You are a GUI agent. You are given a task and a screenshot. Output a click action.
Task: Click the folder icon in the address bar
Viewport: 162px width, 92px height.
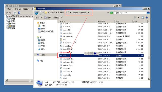[x=46, y=13]
